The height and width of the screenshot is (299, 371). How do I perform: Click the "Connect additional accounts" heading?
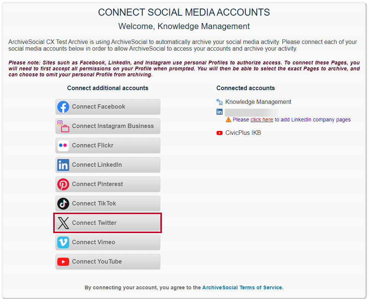point(108,88)
